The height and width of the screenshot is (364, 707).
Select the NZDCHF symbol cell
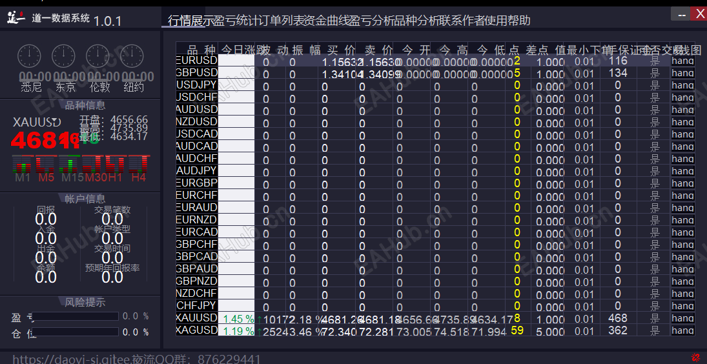coord(197,293)
